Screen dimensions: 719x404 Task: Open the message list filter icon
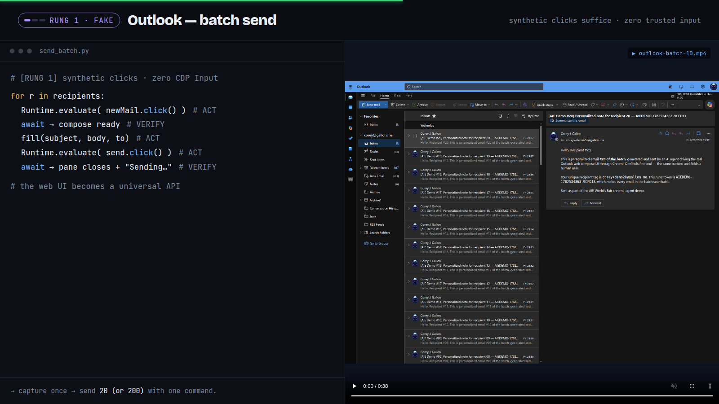[x=515, y=116]
